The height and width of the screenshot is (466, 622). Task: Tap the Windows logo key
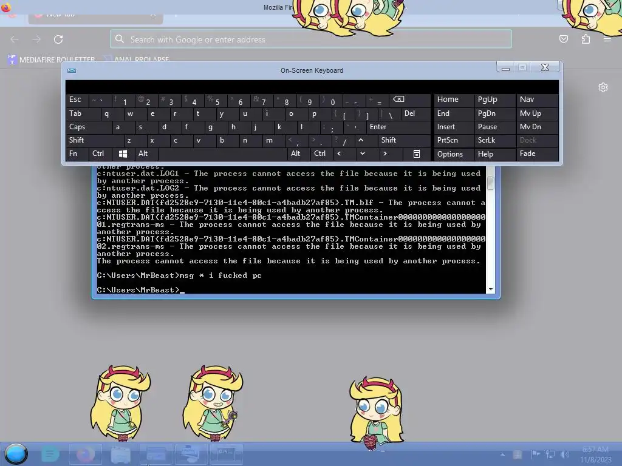pos(123,154)
